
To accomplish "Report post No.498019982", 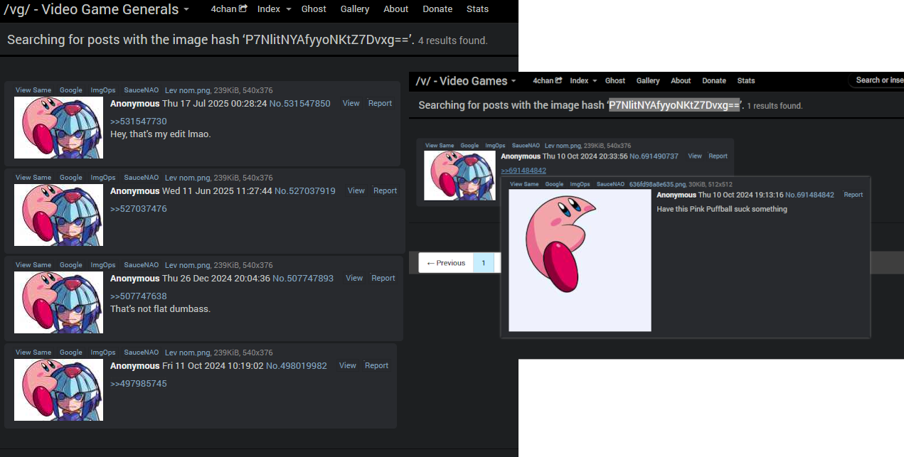I will (x=377, y=366).
